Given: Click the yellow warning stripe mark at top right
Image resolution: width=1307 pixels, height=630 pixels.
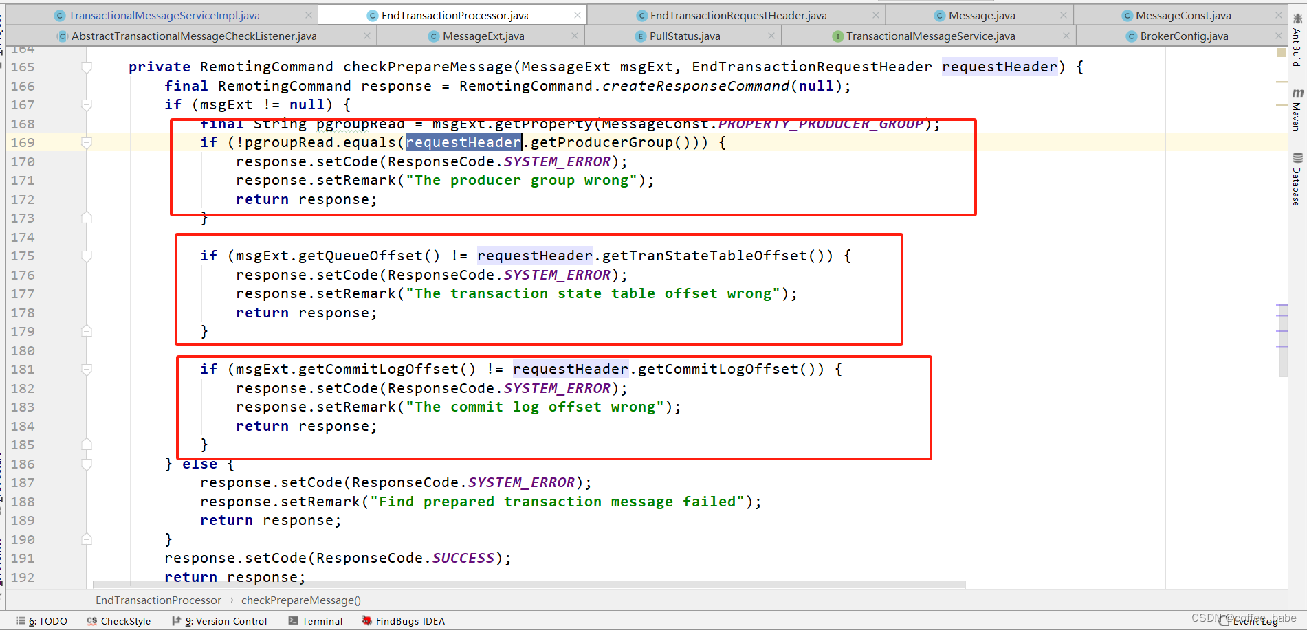Looking at the screenshot, I should [x=1282, y=52].
